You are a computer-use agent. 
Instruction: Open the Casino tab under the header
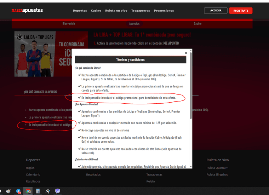198,24
